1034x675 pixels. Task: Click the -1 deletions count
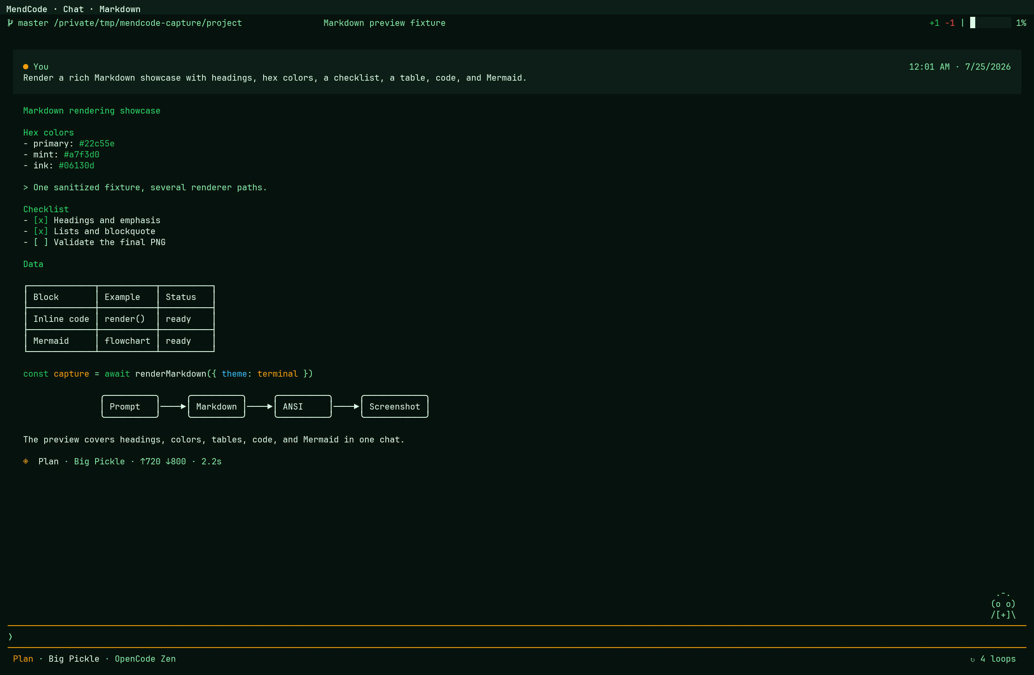tap(950, 23)
